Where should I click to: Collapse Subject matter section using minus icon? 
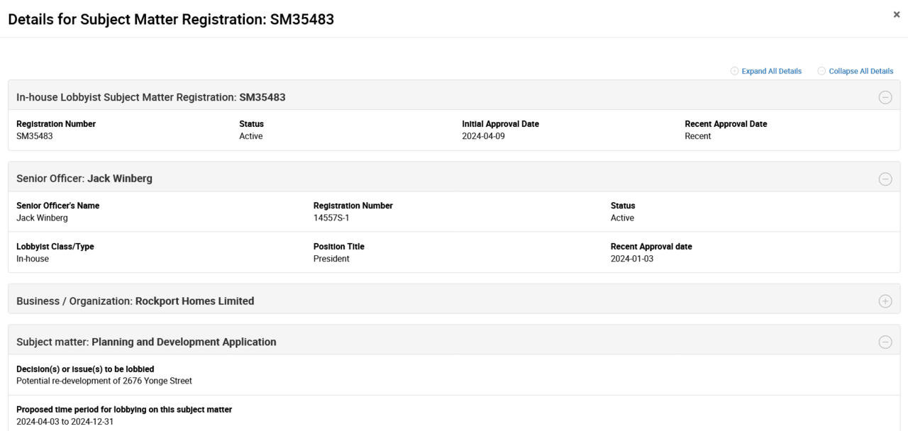pyautogui.click(x=885, y=342)
